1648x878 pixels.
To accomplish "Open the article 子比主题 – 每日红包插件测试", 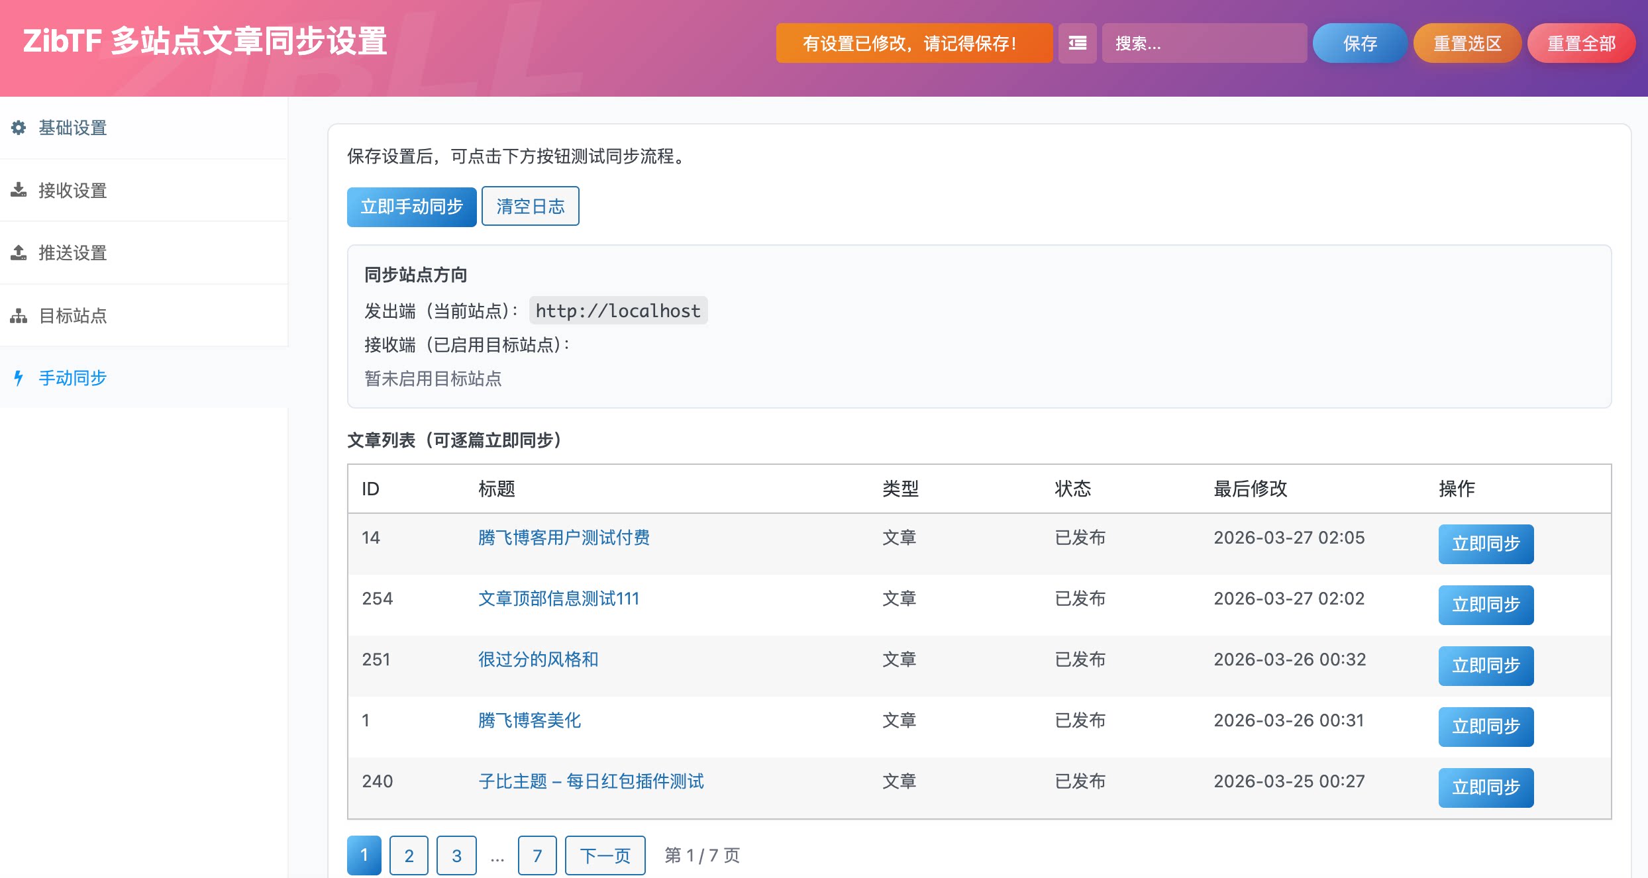I will click(592, 781).
